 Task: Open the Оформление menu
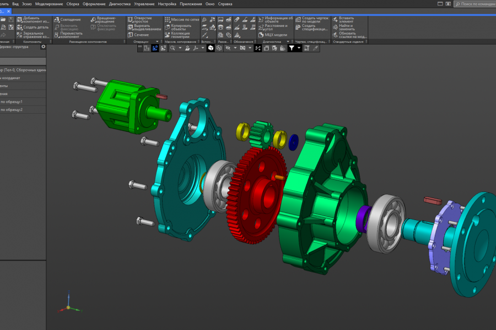point(94,4)
